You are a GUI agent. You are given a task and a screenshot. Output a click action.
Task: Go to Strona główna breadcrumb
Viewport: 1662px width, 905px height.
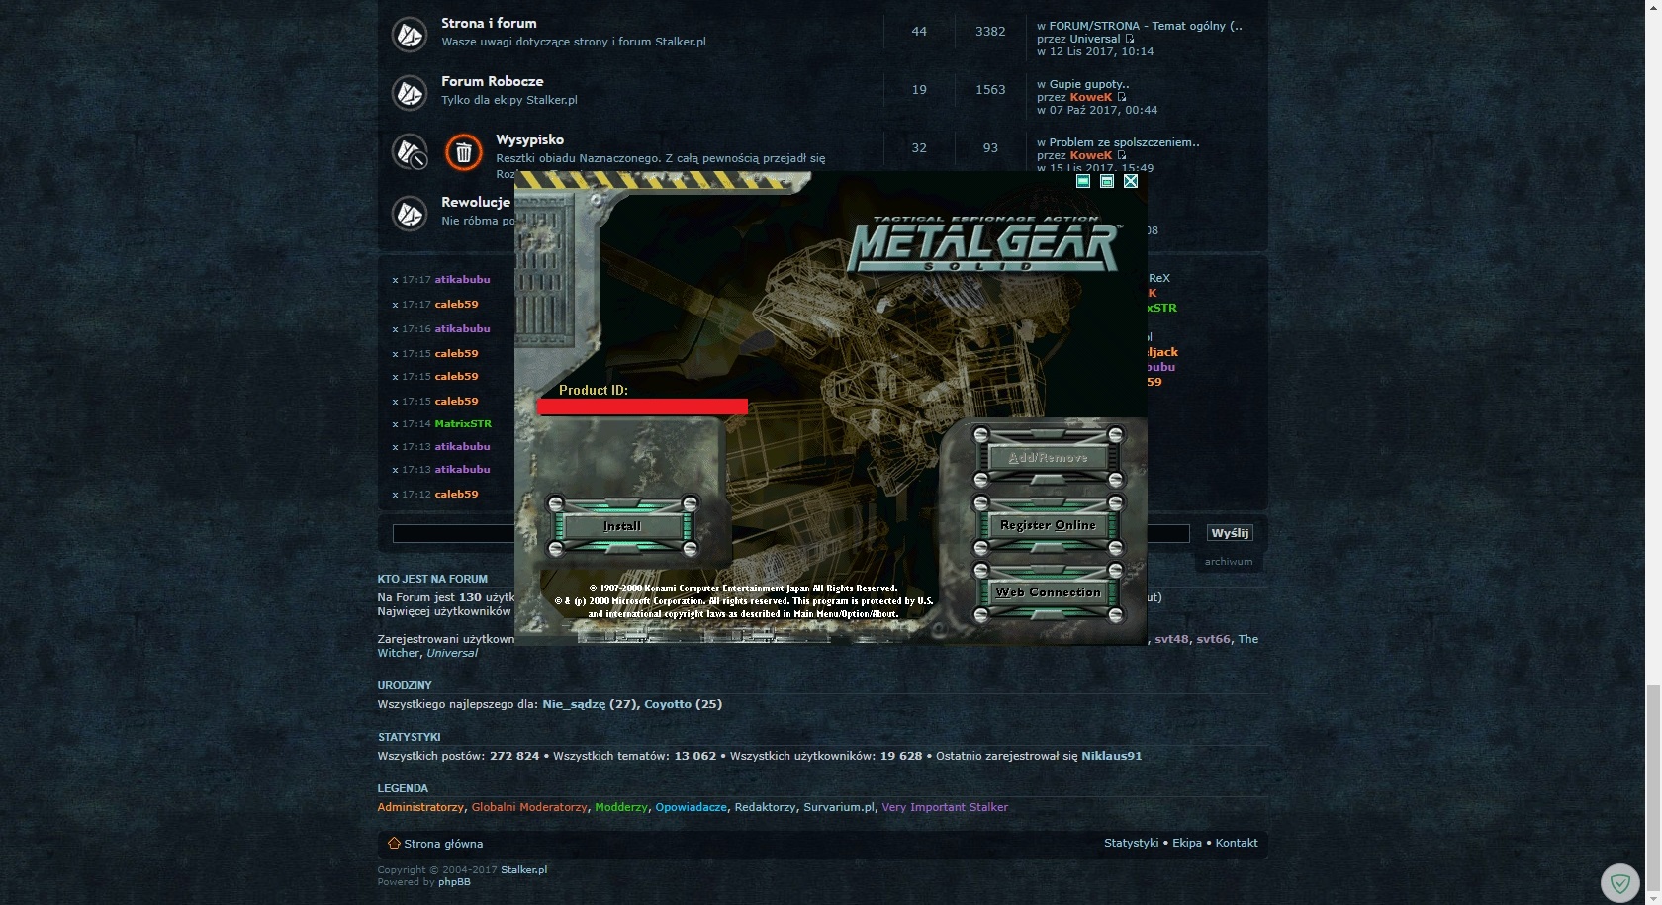click(443, 844)
